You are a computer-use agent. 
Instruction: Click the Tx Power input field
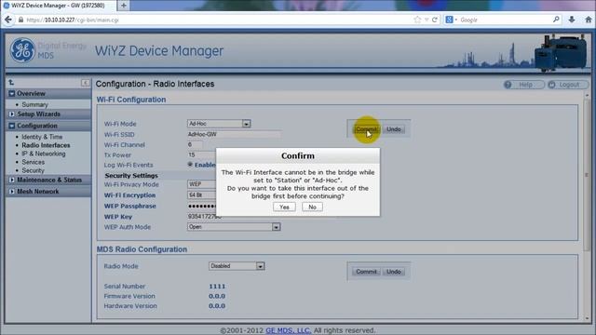[x=201, y=155]
